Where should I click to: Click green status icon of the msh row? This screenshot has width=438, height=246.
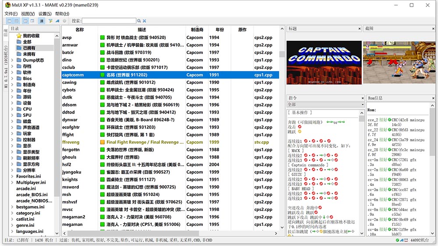coord(102,195)
